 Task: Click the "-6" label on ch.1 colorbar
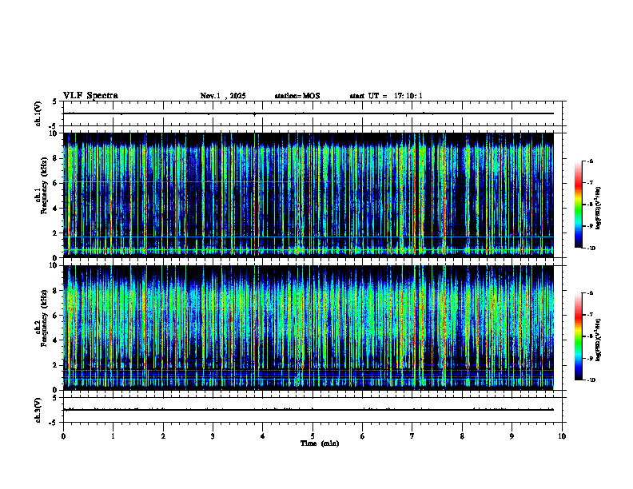pyautogui.click(x=590, y=161)
